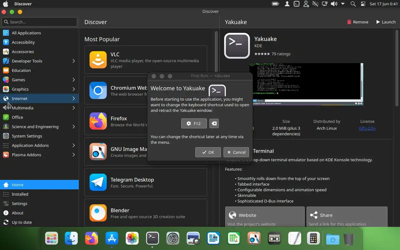Select the System Settings category

point(39,136)
